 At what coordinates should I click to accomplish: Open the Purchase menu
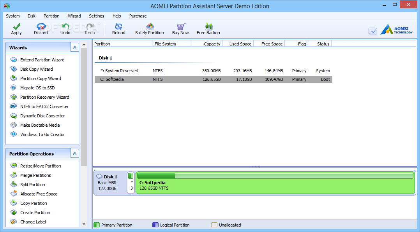(138, 16)
